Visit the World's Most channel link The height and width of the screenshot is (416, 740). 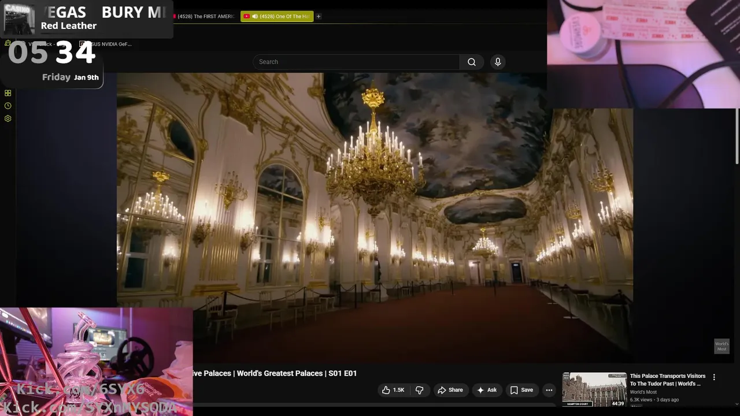643,392
